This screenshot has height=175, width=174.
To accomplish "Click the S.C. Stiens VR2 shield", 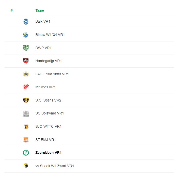I will click(x=26, y=100).
